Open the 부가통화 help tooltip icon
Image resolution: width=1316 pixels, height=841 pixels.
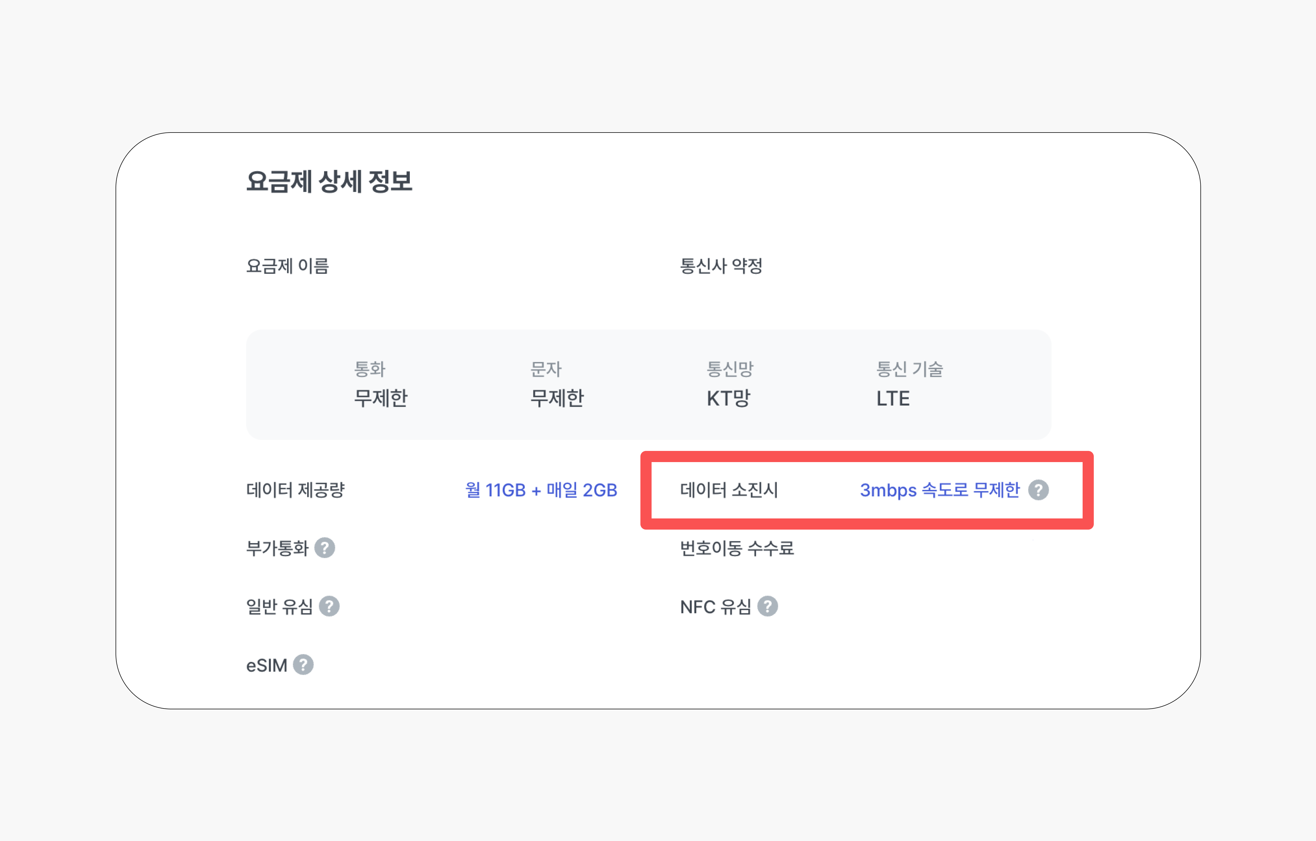point(325,548)
